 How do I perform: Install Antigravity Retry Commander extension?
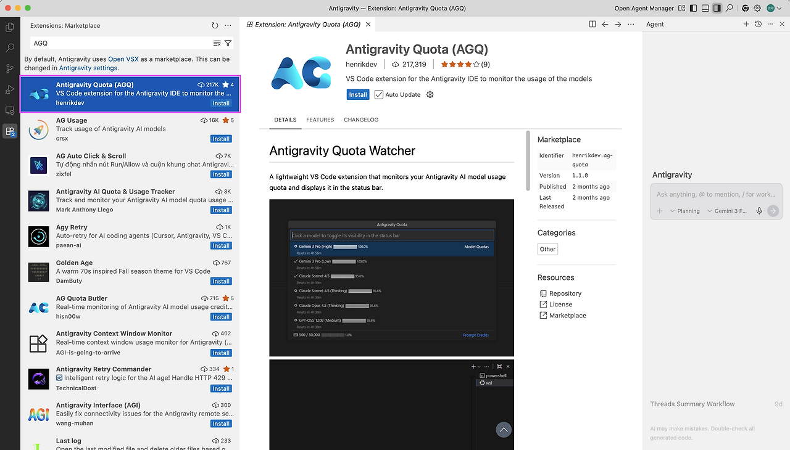tap(221, 388)
